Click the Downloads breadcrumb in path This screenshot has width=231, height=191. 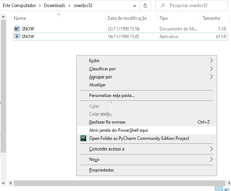54,6
